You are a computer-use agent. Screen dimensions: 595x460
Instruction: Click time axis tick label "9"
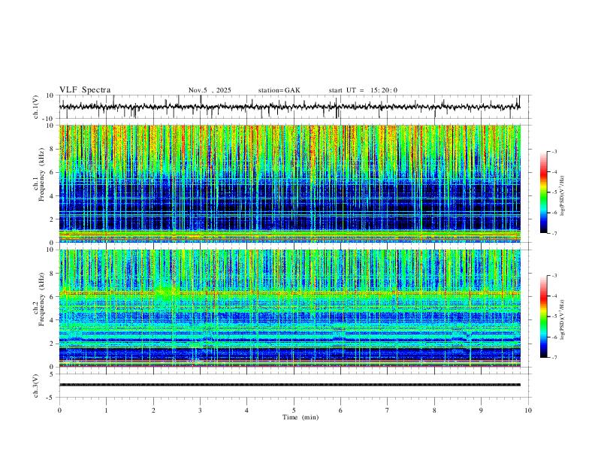pos(481,410)
